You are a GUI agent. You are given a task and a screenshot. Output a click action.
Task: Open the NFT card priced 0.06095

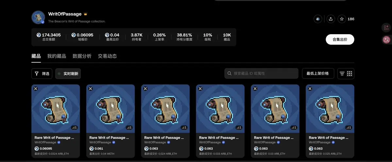tap(56, 121)
